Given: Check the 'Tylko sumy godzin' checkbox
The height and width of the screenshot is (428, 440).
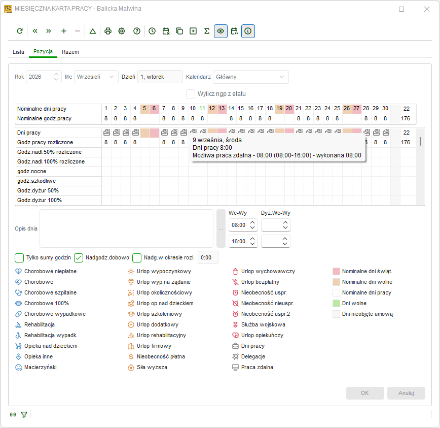Looking at the screenshot, I should pyautogui.click(x=19, y=258).
